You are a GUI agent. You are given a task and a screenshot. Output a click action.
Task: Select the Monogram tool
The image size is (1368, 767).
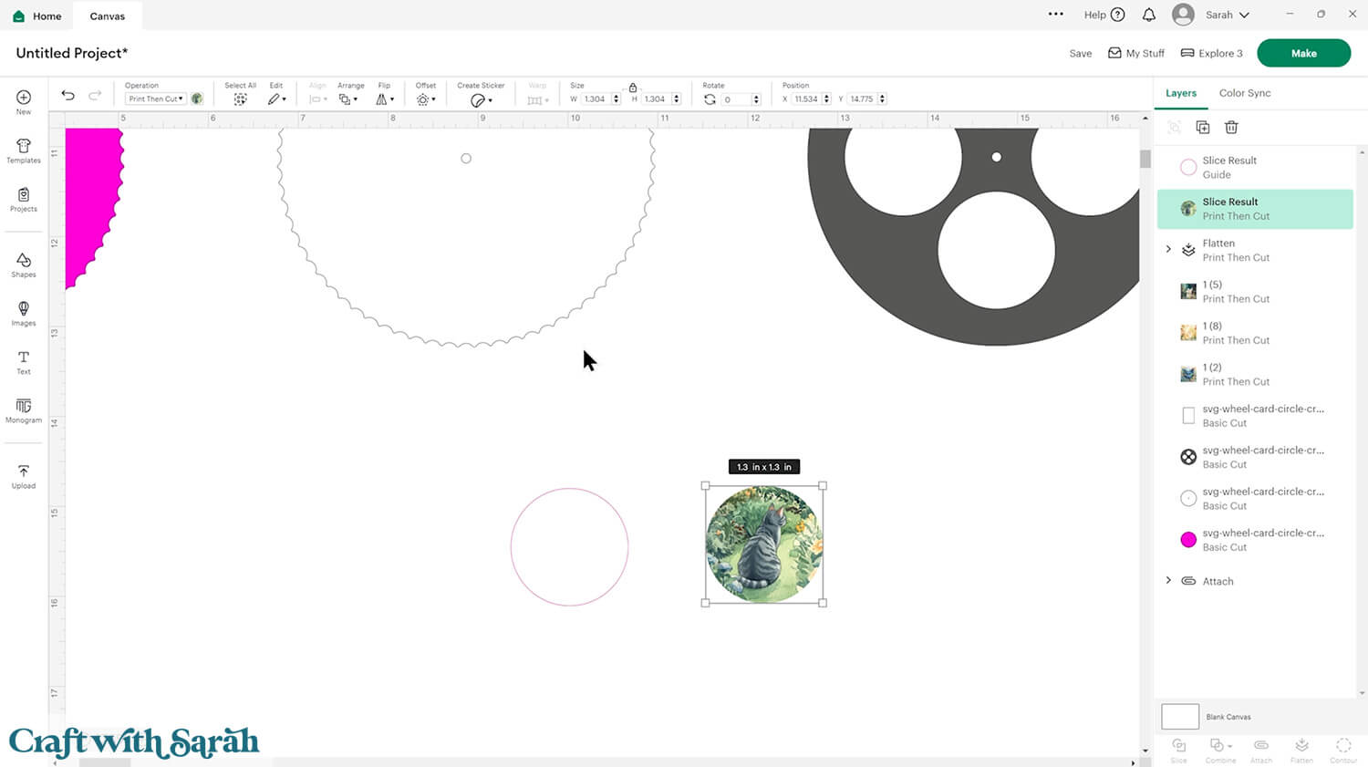click(24, 409)
